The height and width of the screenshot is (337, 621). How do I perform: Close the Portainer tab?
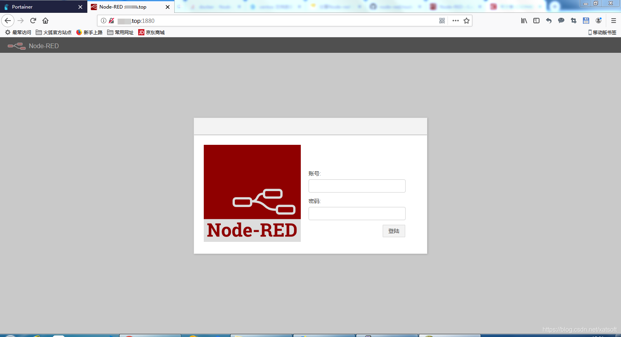coord(80,7)
